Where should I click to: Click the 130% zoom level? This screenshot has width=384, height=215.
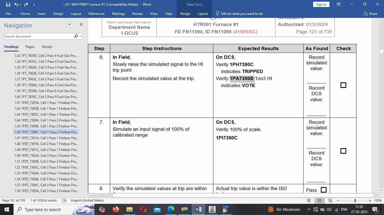tap(378, 200)
